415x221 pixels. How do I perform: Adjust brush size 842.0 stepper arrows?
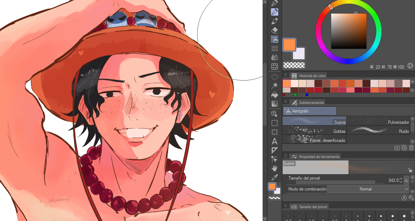pyautogui.click(x=401, y=180)
